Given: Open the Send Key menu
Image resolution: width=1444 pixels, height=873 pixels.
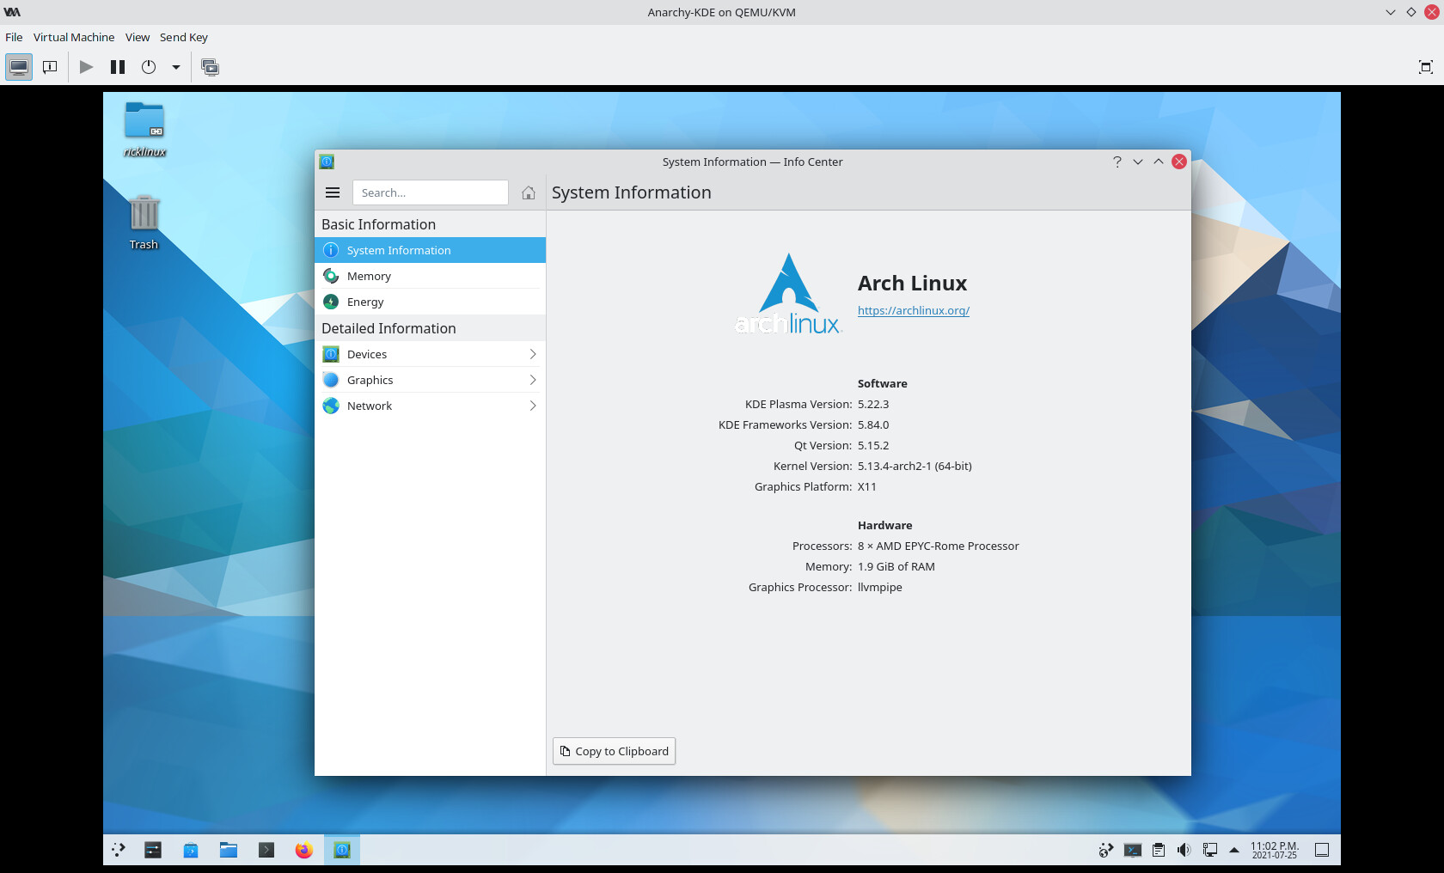Looking at the screenshot, I should click(x=184, y=37).
